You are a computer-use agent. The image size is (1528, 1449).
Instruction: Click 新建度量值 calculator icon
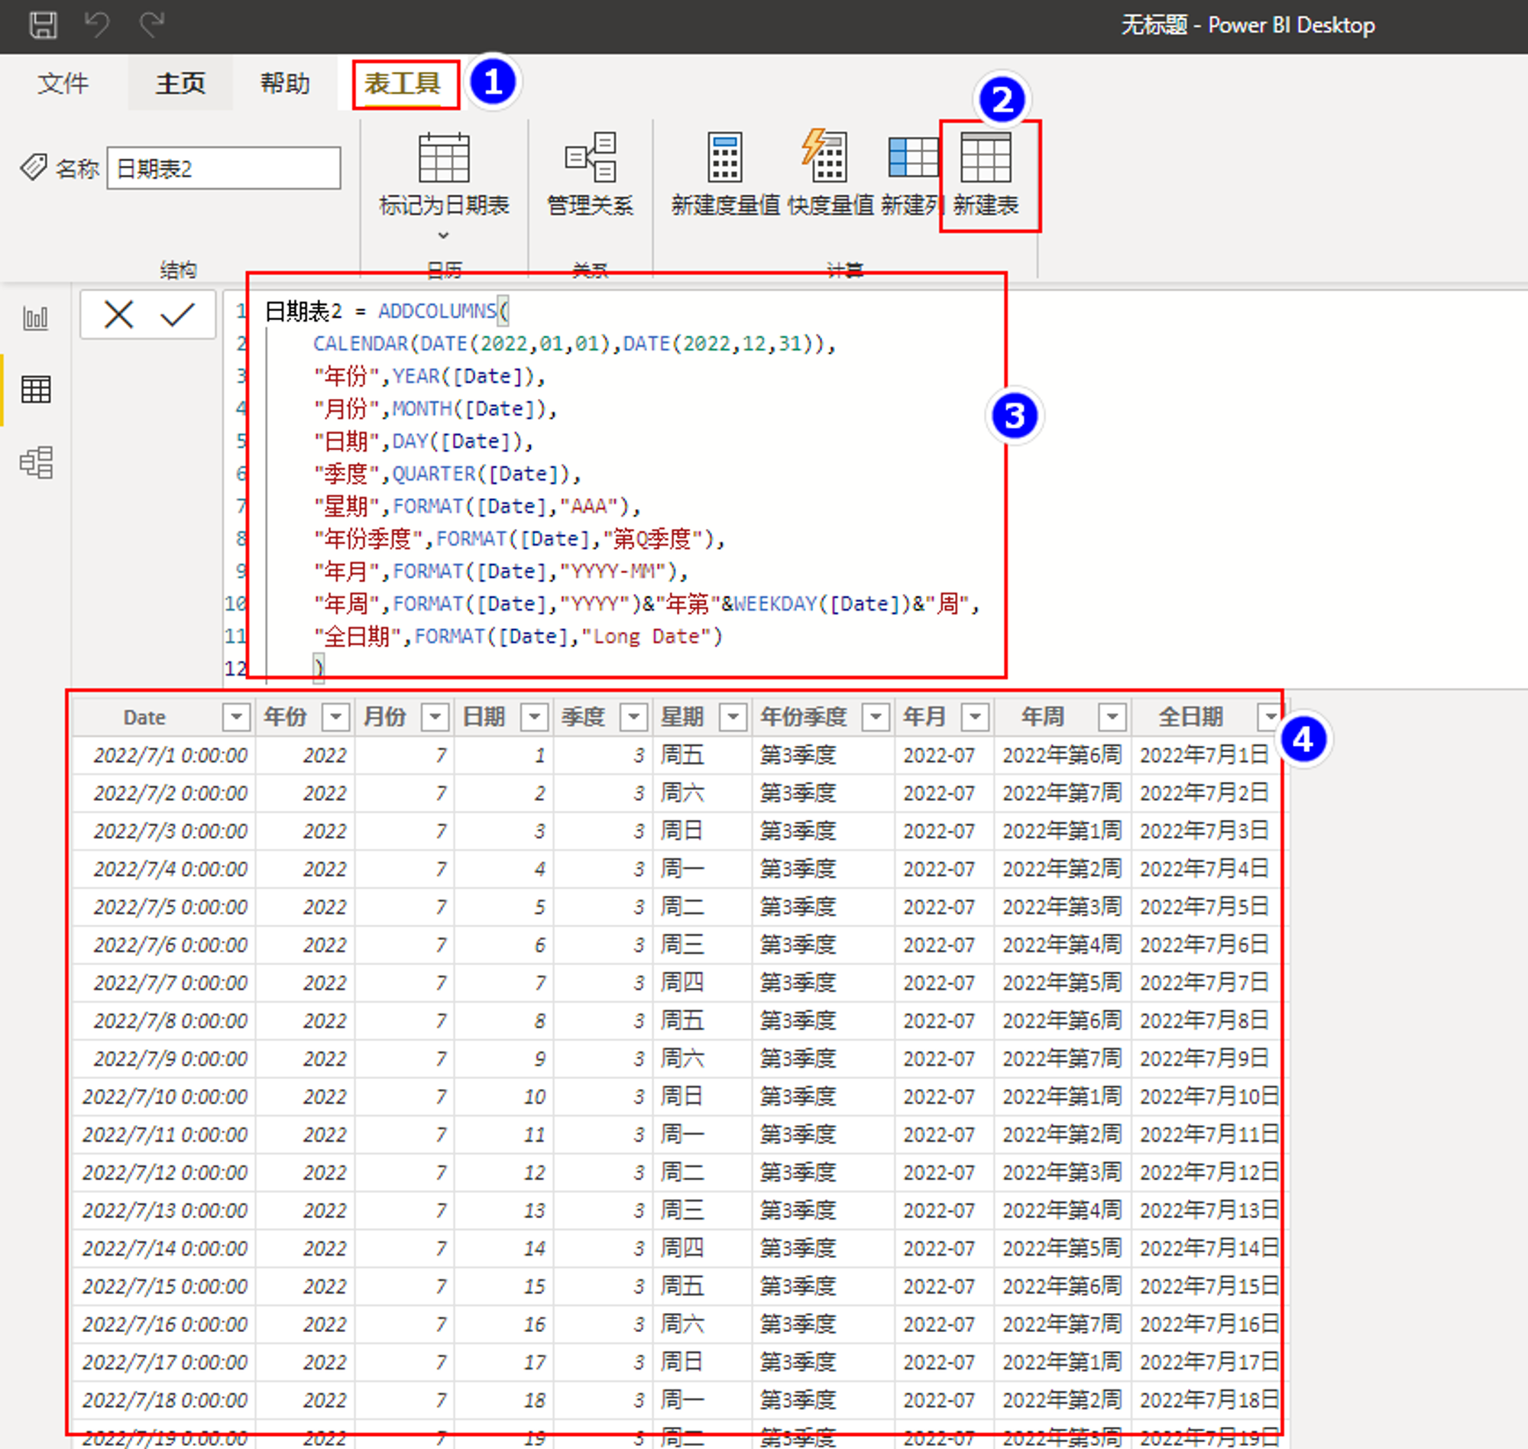(725, 157)
